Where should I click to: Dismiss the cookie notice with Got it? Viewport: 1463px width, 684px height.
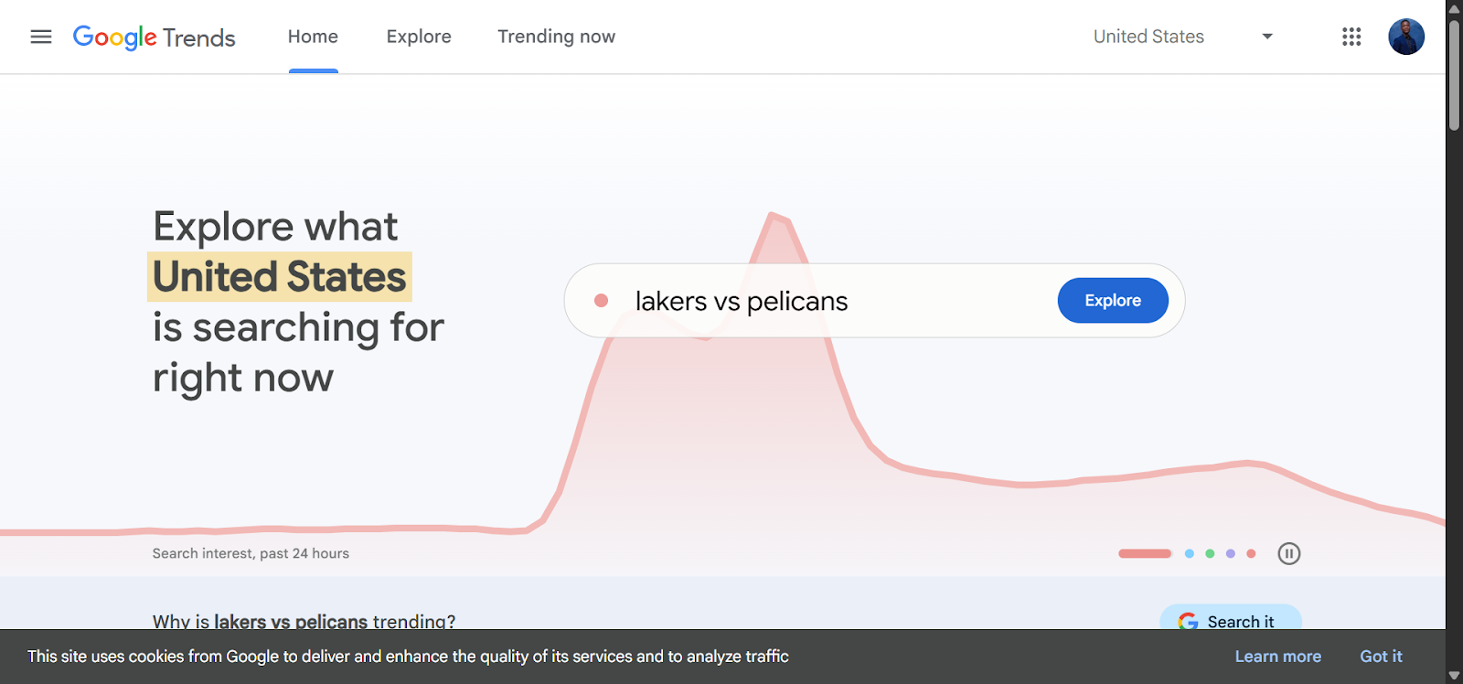click(1380, 656)
